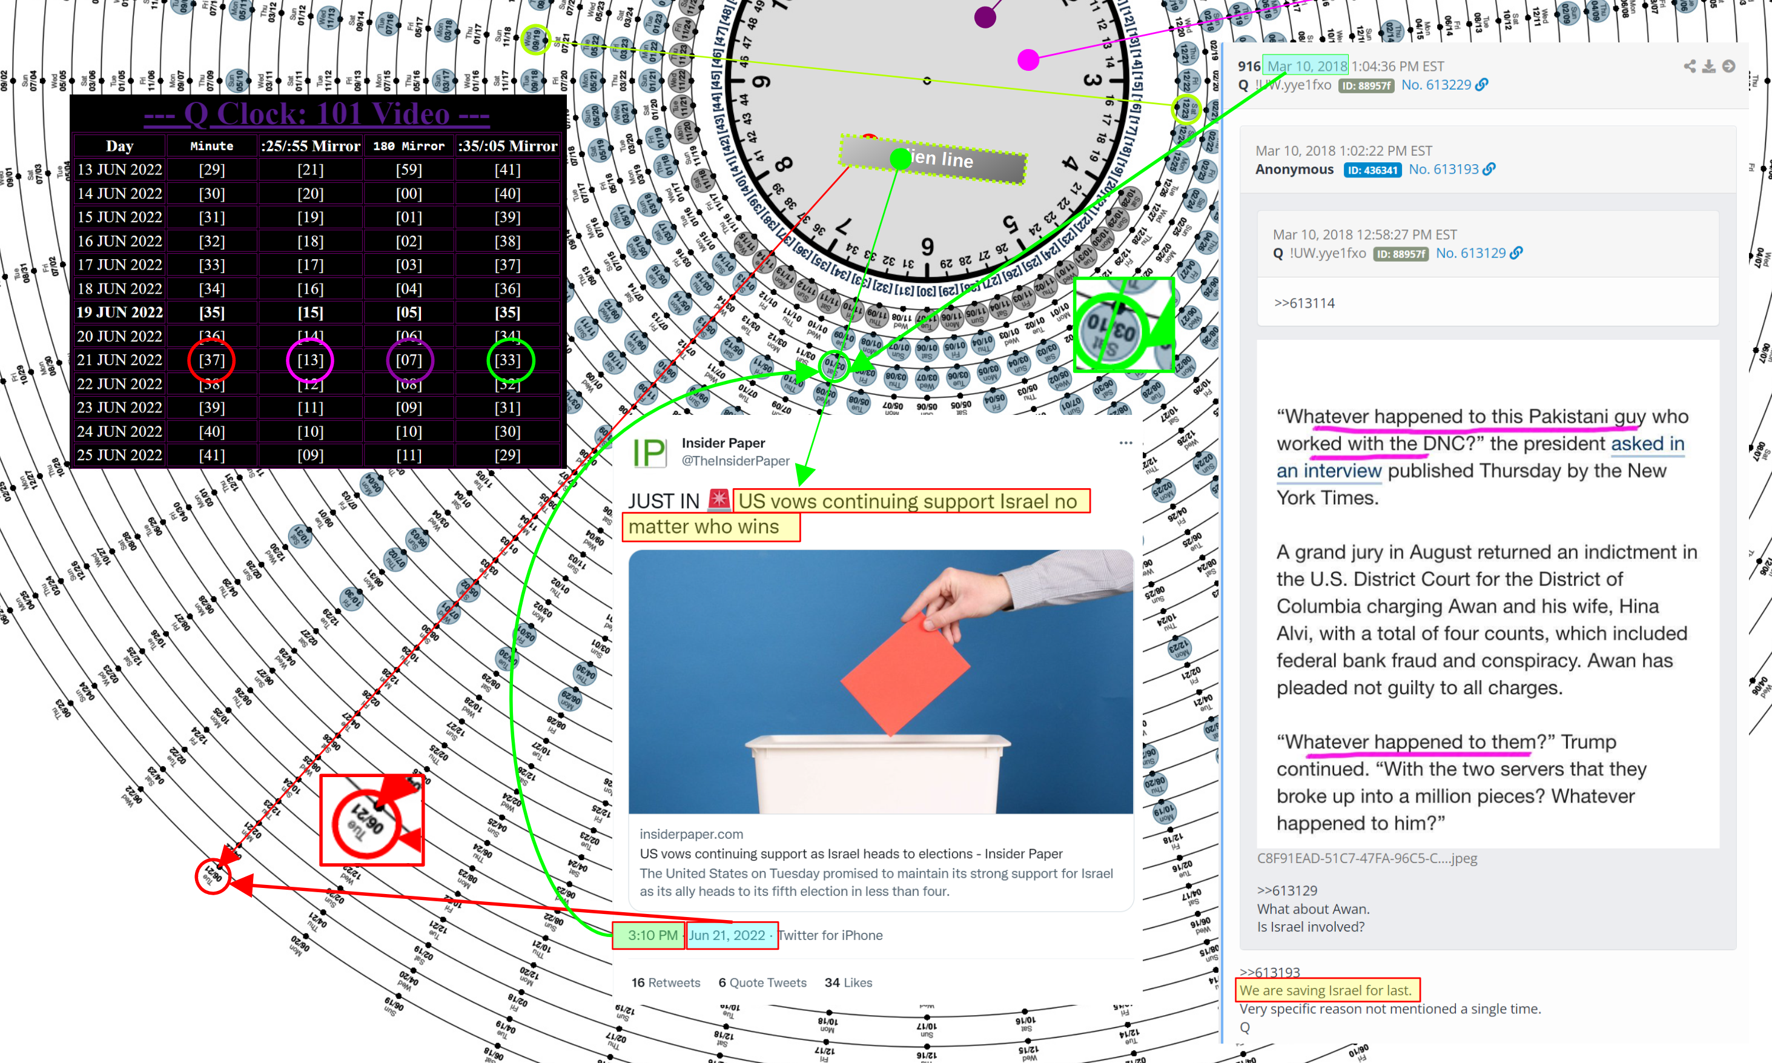Click the [33] mirror cell for 21 JUN
The height and width of the screenshot is (1063, 1772).
click(507, 360)
